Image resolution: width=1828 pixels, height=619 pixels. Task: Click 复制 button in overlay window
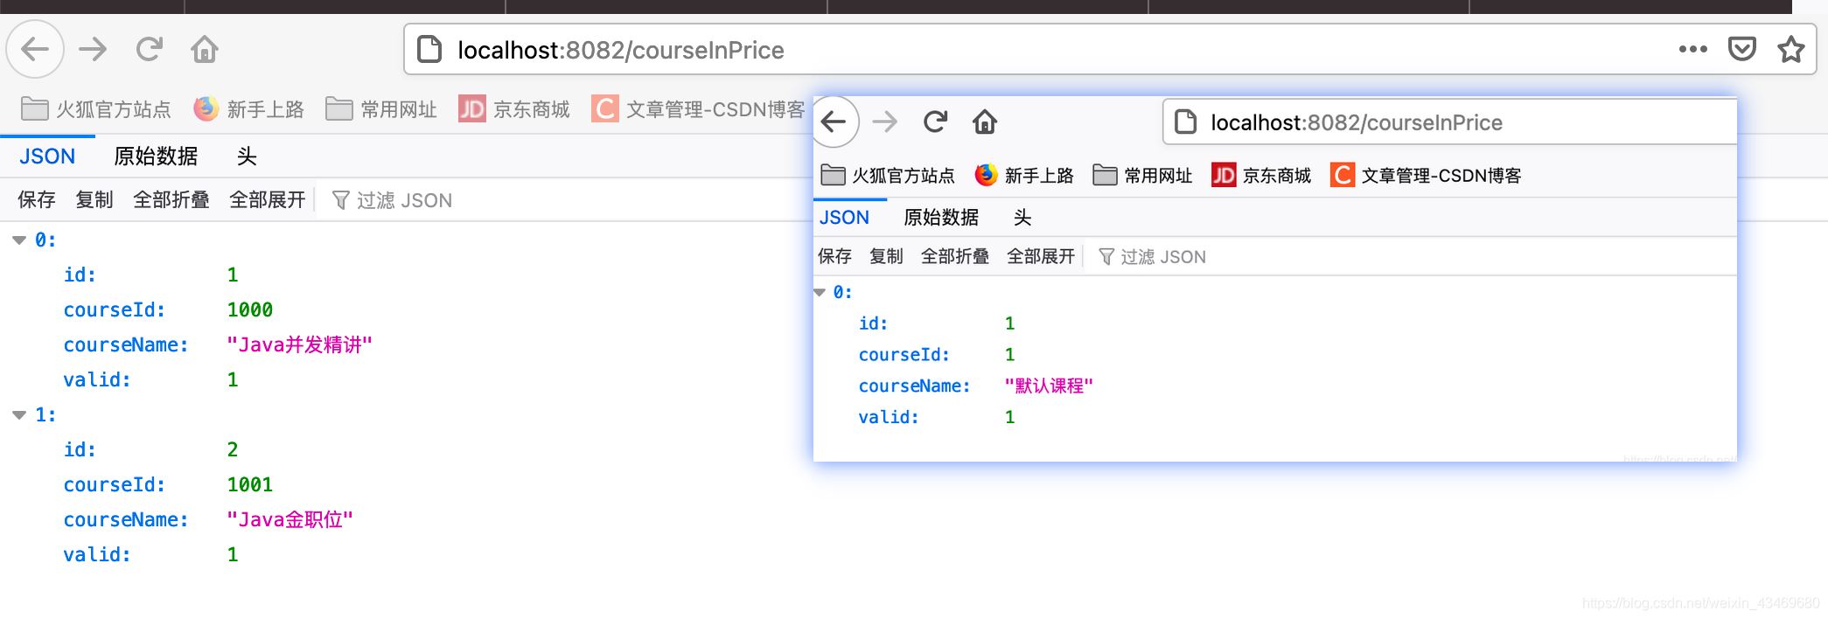[x=886, y=256]
